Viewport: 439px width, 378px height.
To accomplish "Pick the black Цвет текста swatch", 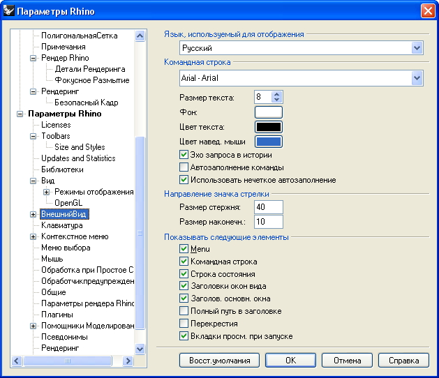I will click(x=268, y=127).
